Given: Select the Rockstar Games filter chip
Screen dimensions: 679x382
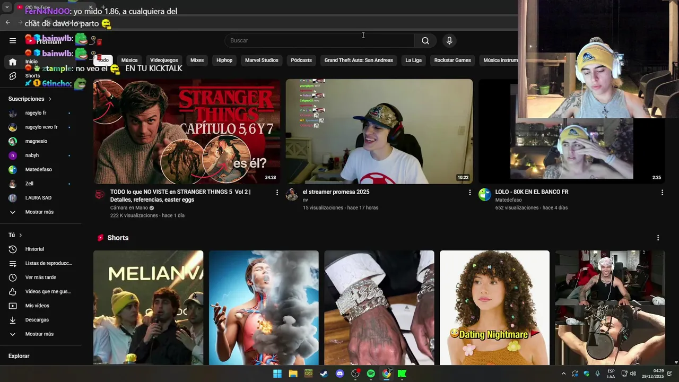Looking at the screenshot, I should 452,60.
